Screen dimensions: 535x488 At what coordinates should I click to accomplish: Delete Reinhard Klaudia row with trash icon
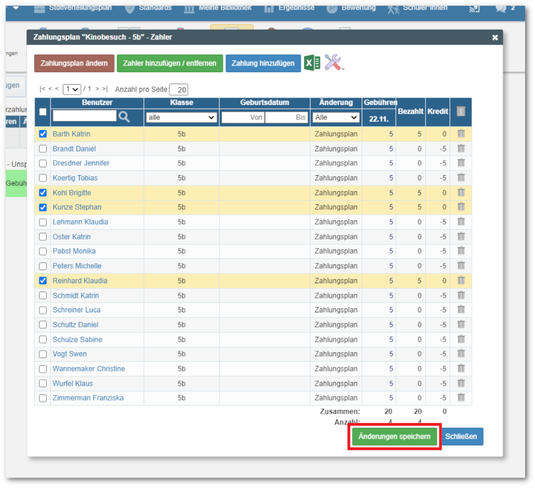pos(461,280)
